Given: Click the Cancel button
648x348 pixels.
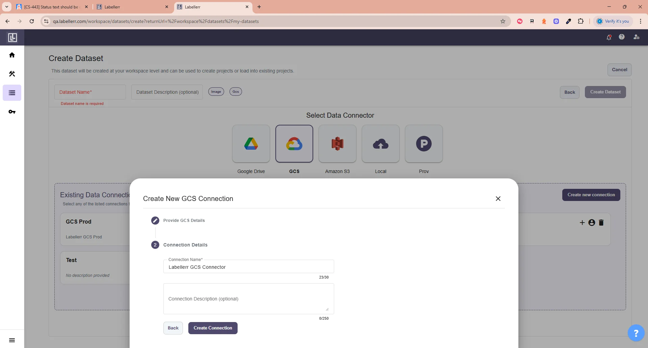Looking at the screenshot, I should click(620, 70).
